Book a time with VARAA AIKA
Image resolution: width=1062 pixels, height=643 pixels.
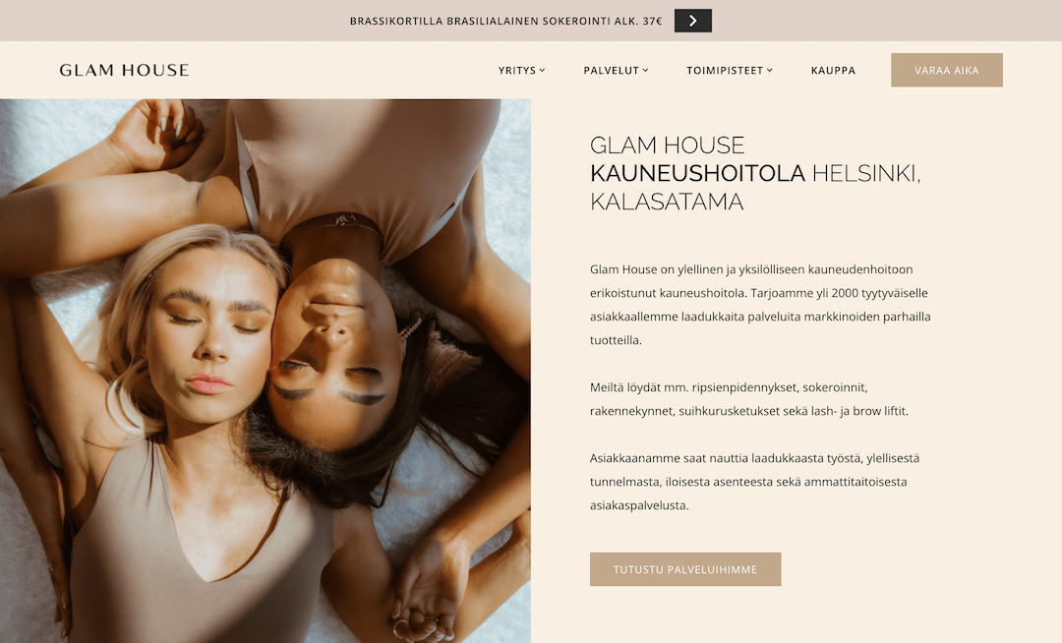coord(947,71)
